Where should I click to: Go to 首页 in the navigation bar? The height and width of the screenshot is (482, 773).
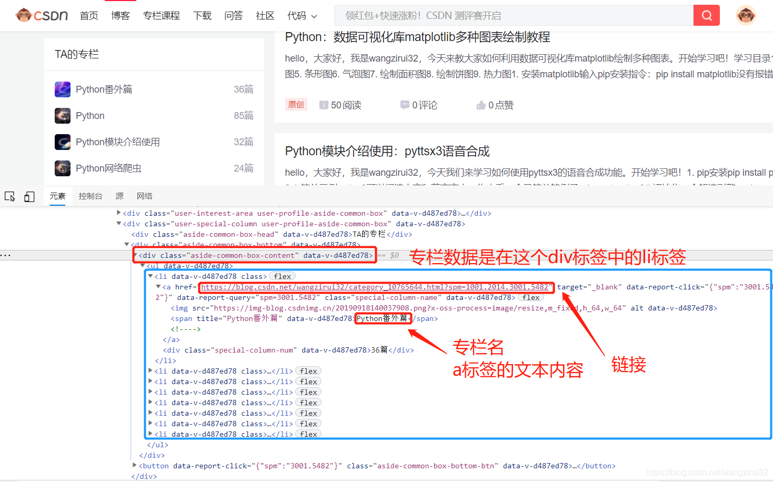click(89, 16)
